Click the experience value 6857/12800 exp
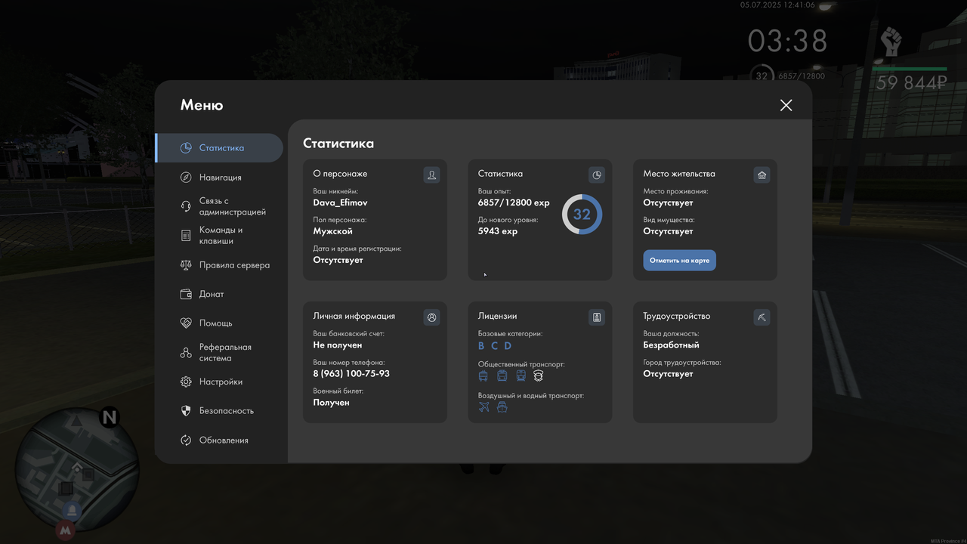 click(x=514, y=202)
